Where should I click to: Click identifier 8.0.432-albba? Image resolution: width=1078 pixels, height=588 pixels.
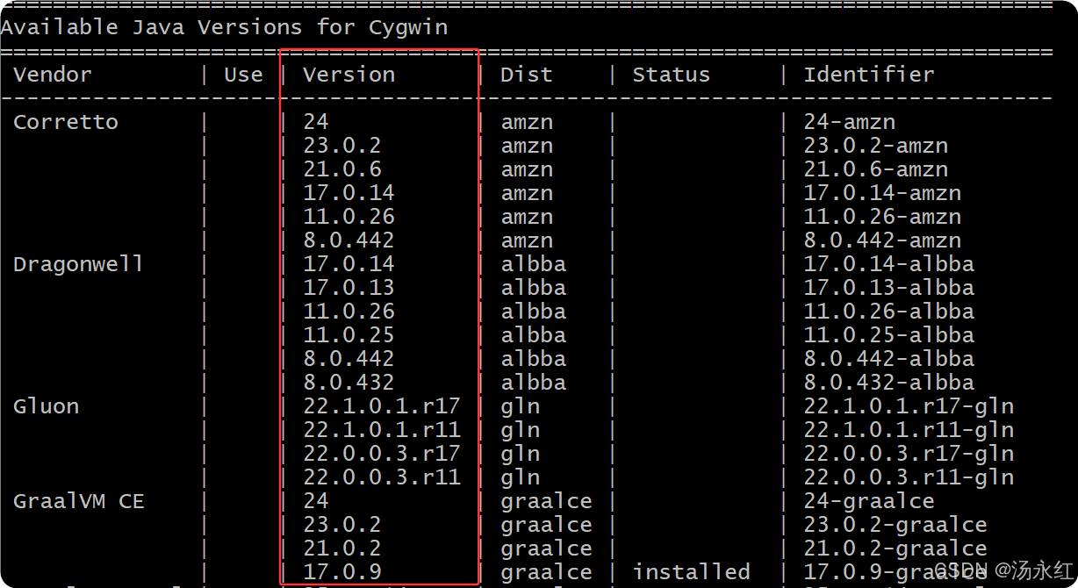888,383
